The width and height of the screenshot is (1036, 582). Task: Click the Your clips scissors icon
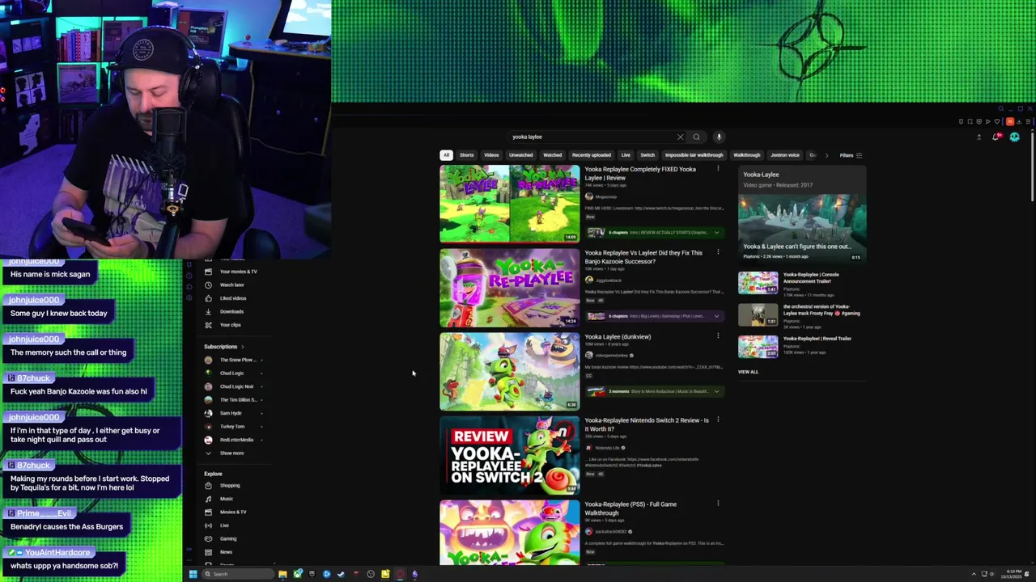click(x=208, y=325)
